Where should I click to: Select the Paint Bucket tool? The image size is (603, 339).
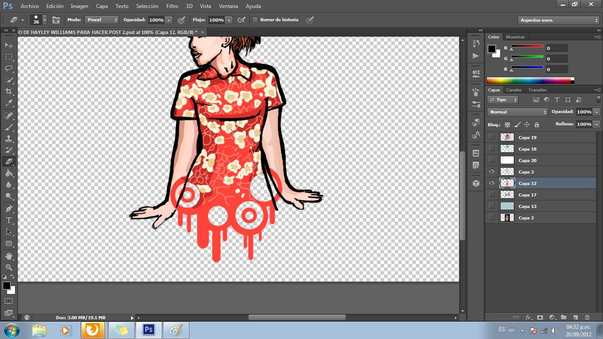point(9,173)
